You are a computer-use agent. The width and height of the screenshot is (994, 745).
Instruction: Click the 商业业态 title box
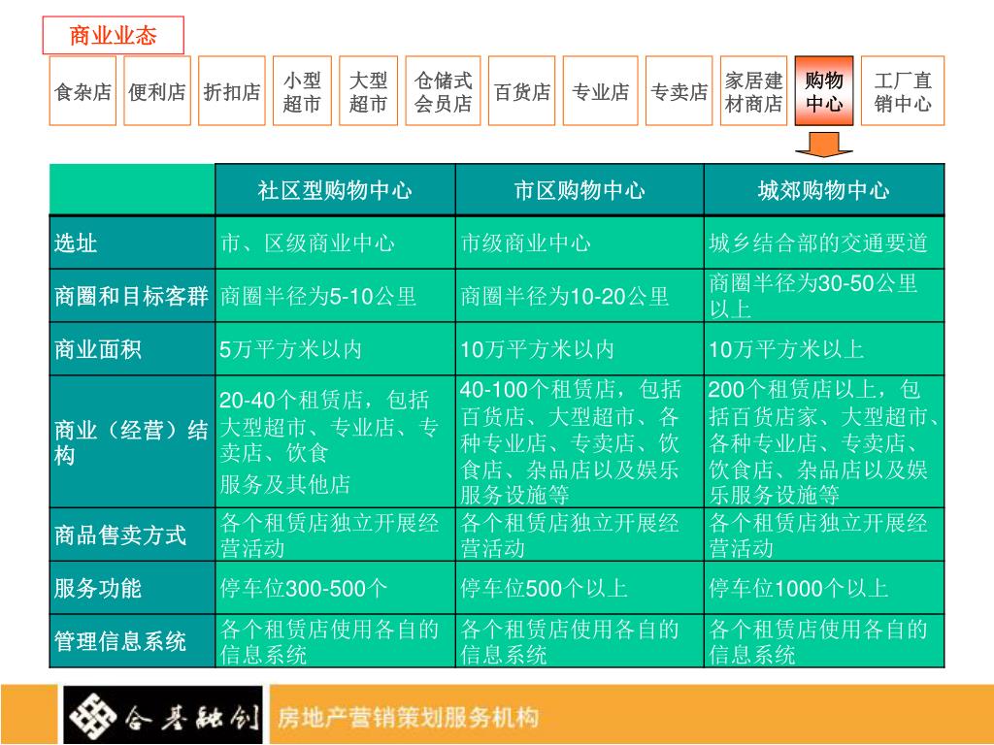point(113,36)
